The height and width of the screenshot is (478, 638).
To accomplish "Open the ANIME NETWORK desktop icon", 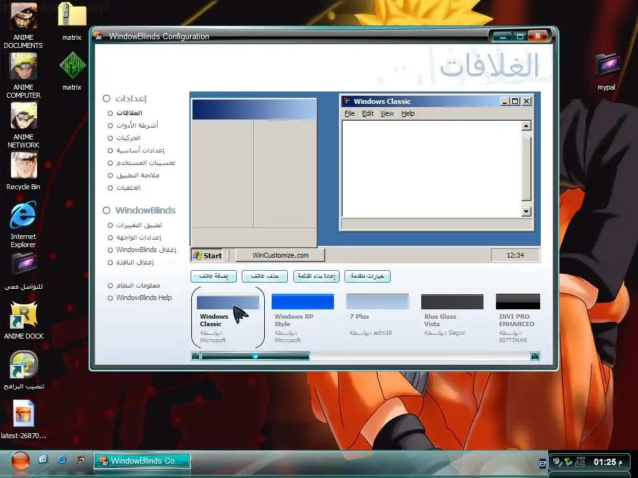I will [x=23, y=126].
